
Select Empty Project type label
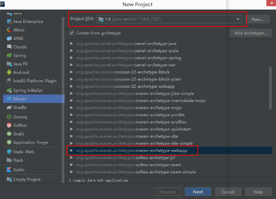coord(27,179)
